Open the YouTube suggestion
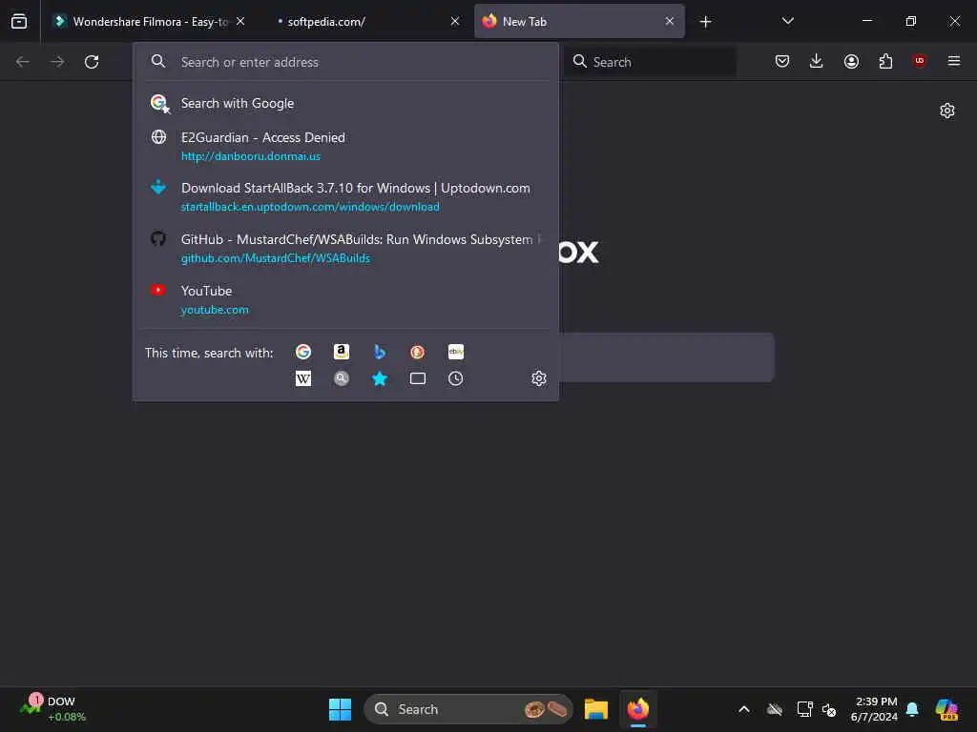Screen dimensions: 977x732 point(345,299)
